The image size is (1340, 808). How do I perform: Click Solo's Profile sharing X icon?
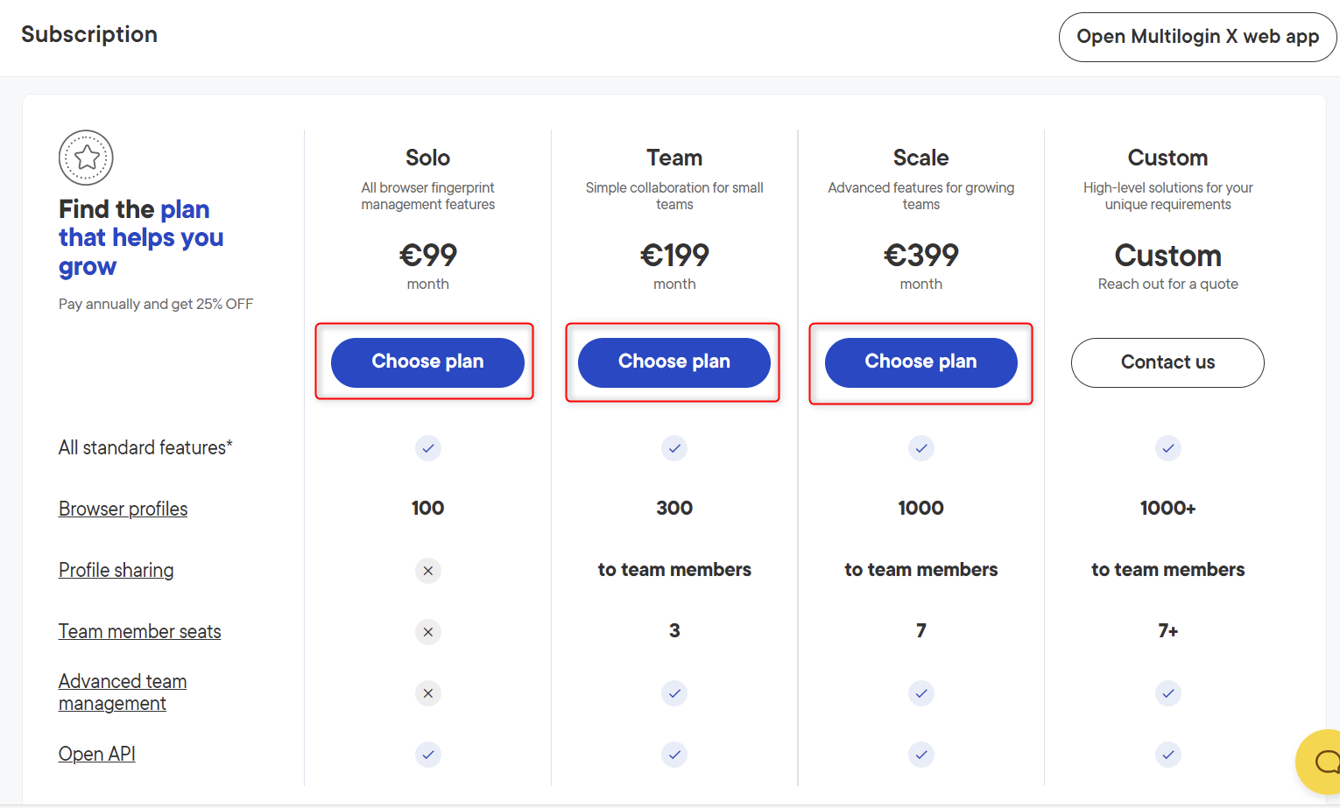(x=428, y=571)
